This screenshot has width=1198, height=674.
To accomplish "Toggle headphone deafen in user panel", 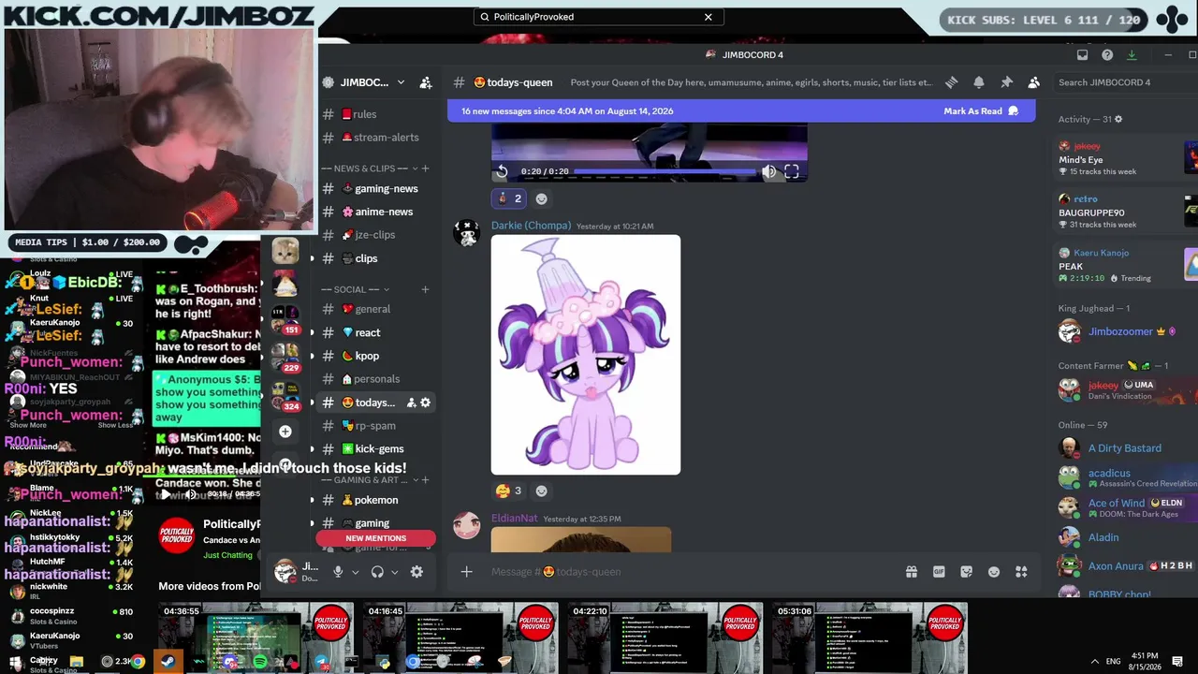I will click(x=377, y=572).
